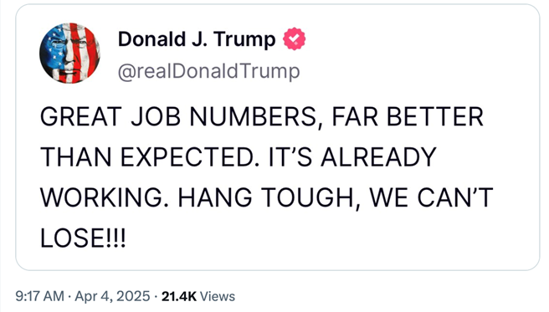
Task: Open the flag-painted profile avatar
Action: tap(69, 54)
